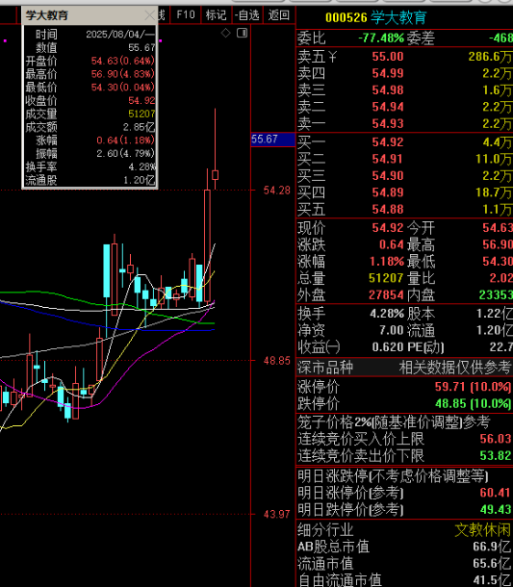Image resolution: width=513 pixels, height=587 pixels.
Task: Click the stock code 000526 学大教育 header
Action: point(375,17)
